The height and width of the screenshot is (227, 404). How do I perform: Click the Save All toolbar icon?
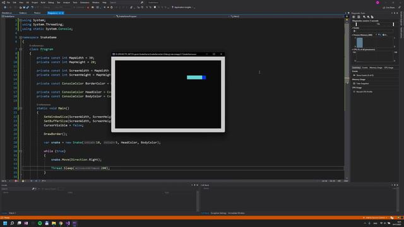tap(28, 8)
